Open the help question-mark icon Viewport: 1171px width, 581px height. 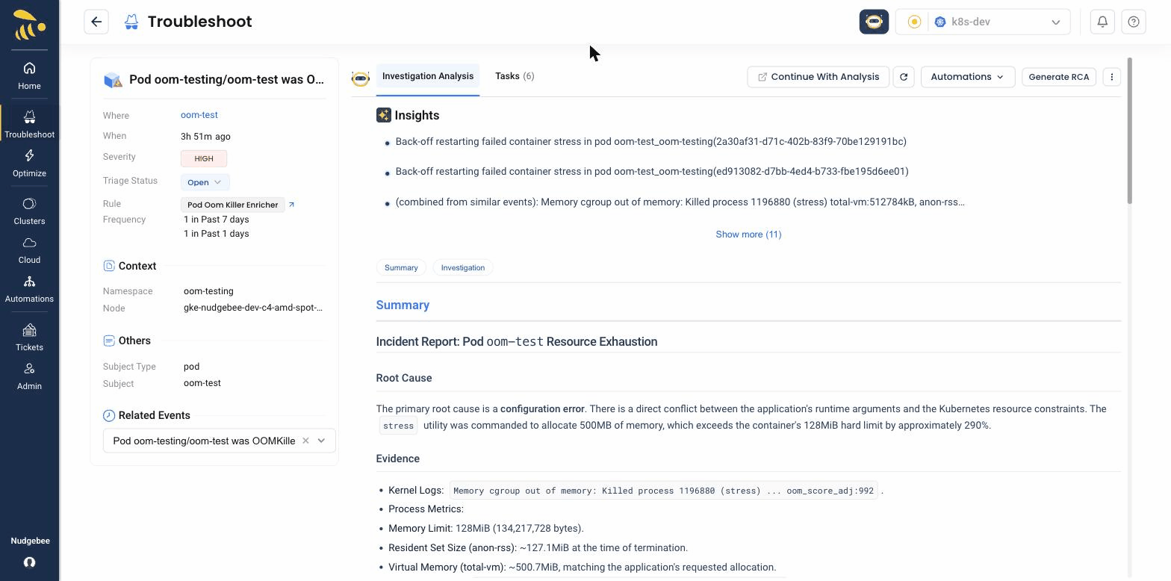point(1134,22)
